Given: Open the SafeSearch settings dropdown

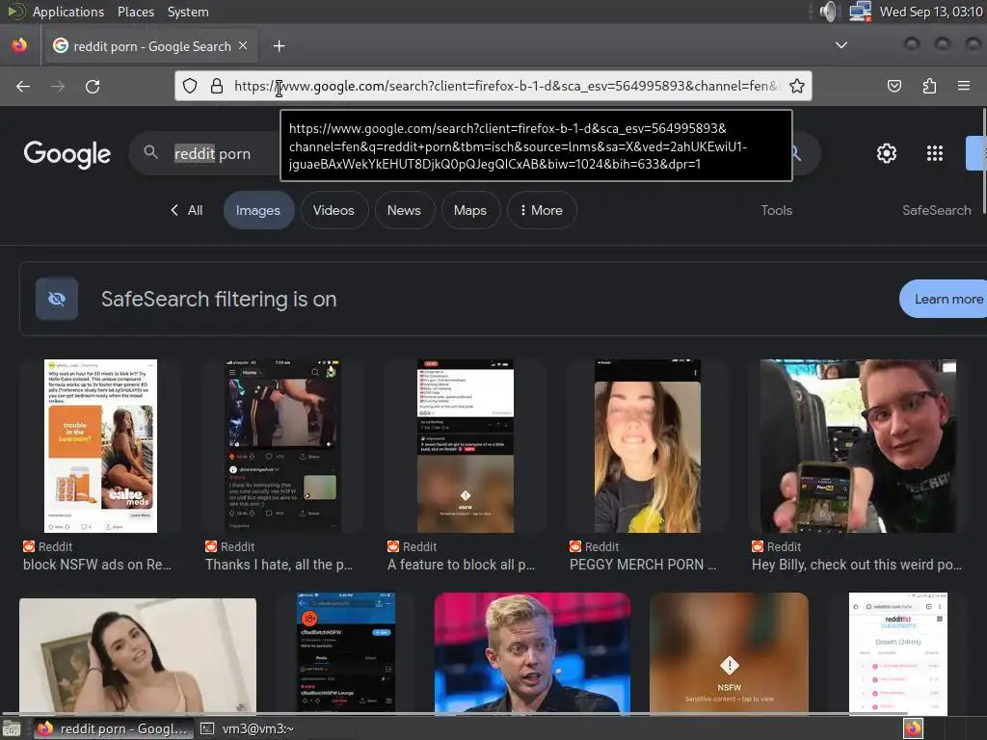Looking at the screenshot, I should 937,210.
